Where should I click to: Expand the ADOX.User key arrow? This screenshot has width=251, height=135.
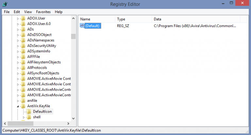[x=18, y=18]
